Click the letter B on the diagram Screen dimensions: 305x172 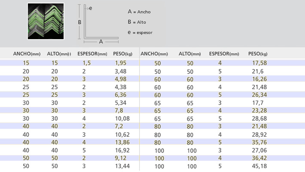click(79, 22)
